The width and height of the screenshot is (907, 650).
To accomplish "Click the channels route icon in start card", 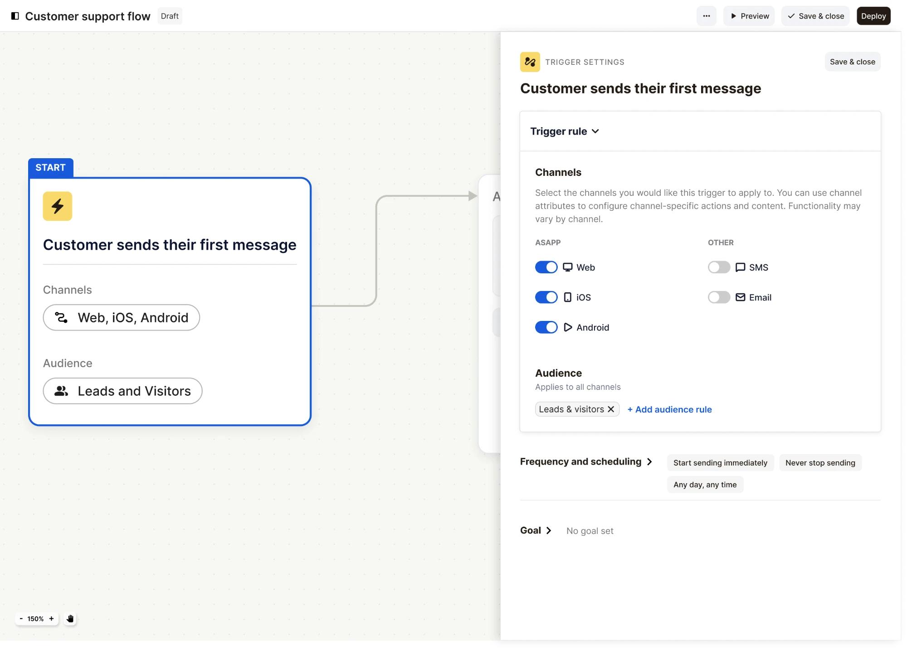I will [61, 317].
